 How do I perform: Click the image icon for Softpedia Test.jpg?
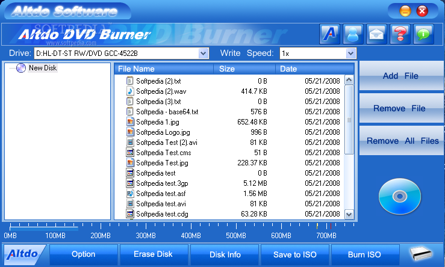[129, 162]
